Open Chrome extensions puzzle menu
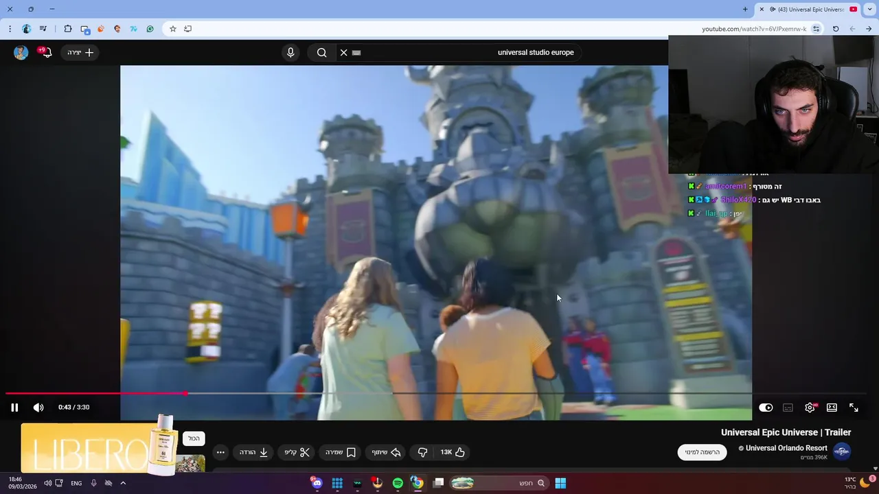This screenshot has width=879, height=494. click(67, 29)
